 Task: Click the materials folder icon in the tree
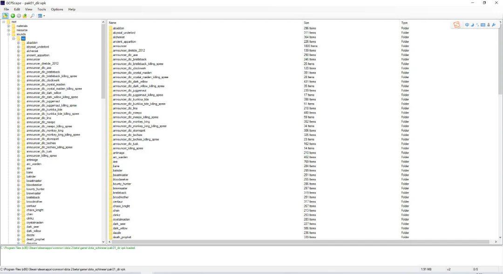[14, 26]
